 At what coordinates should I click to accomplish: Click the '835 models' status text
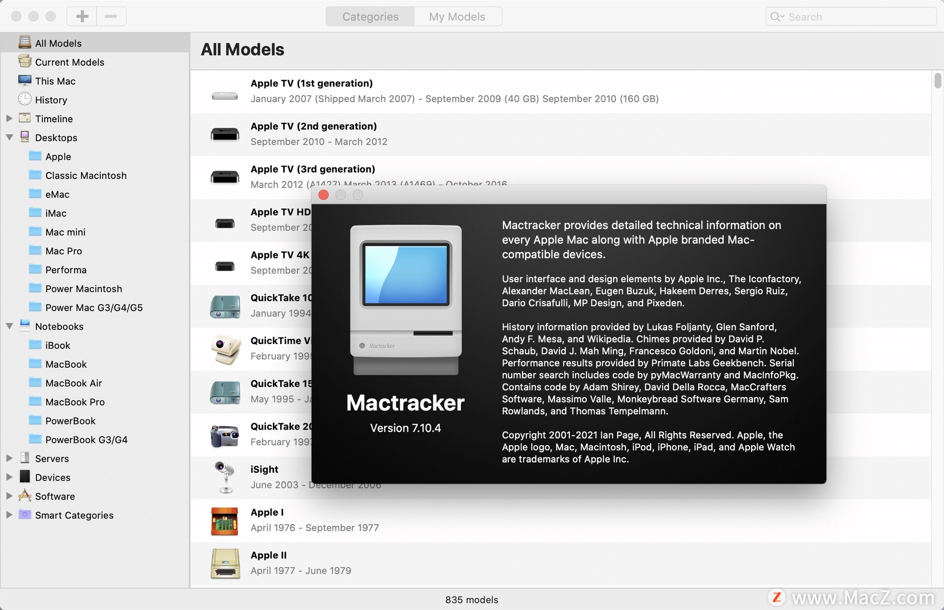point(472,599)
